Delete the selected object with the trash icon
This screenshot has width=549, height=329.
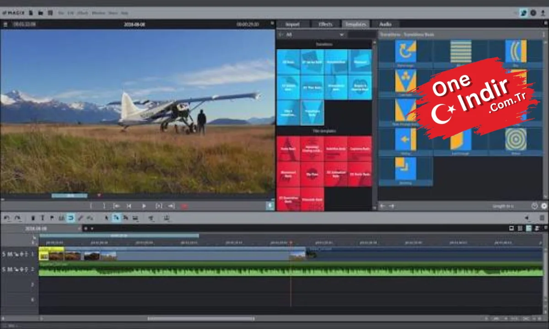33,218
